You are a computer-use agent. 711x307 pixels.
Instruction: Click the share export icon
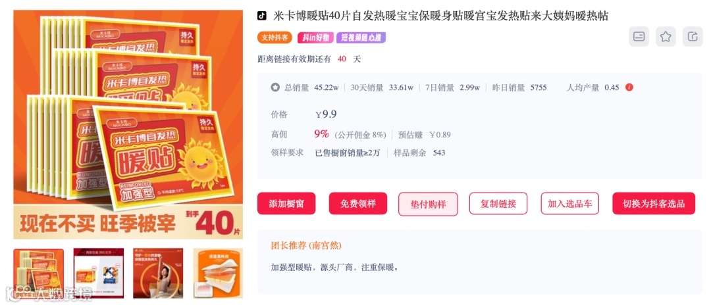coord(693,37)
